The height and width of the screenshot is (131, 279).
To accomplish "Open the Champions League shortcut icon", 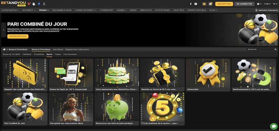I will 44,4.
